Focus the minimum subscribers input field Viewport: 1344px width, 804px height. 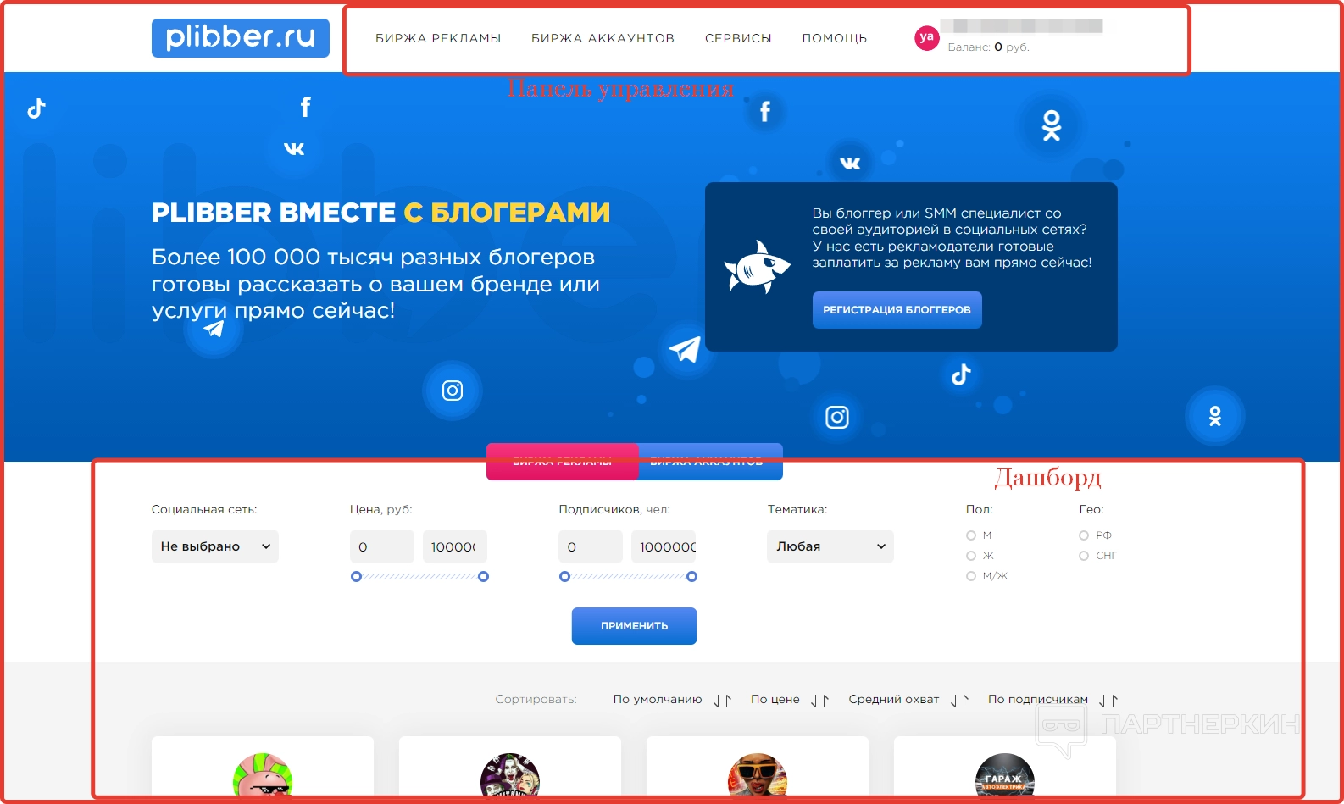(x=591, y=546)
